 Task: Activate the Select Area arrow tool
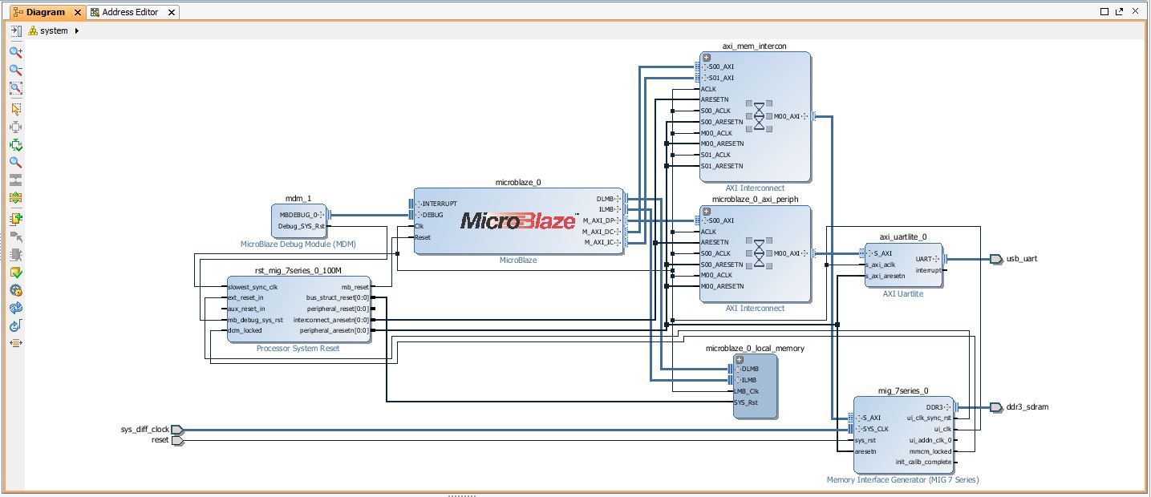click(15, 109)
